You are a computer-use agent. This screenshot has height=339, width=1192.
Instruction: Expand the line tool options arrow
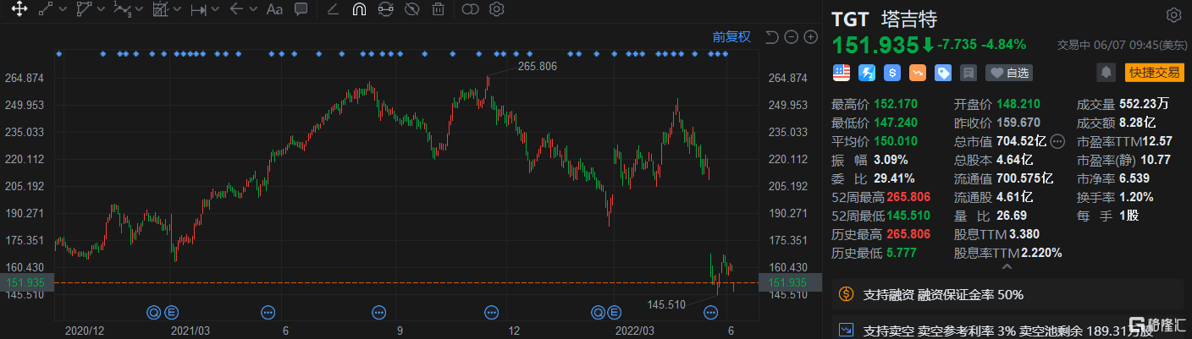pyautogui.click(x=63, y=10)
